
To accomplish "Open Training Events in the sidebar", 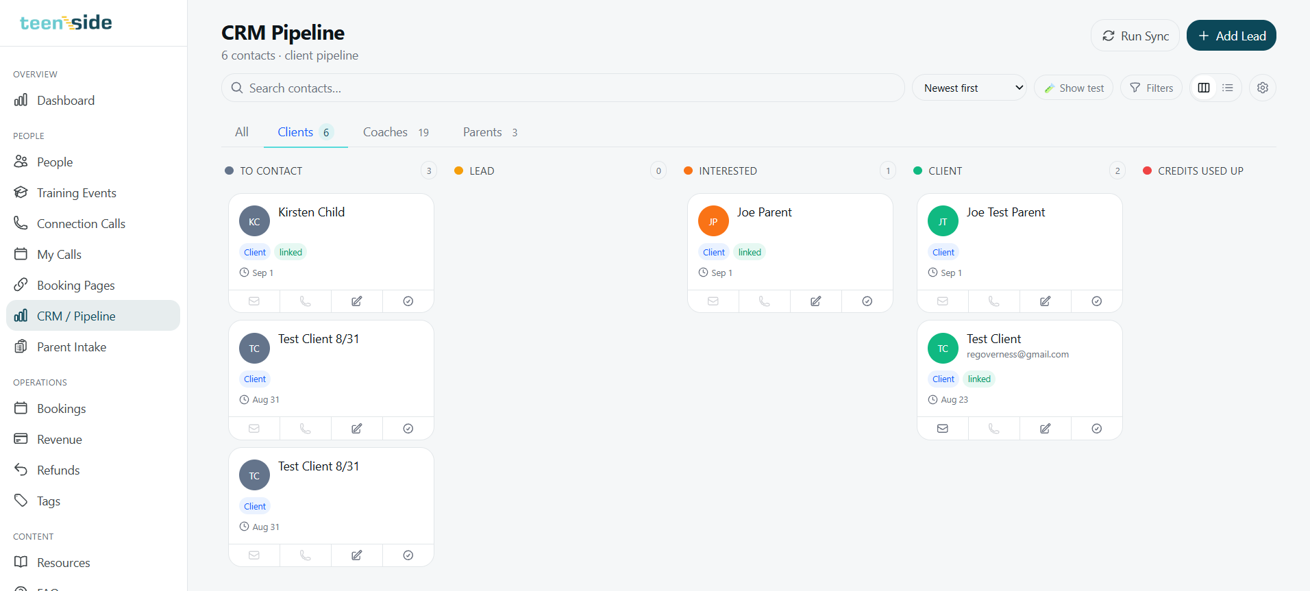I will tap(93, 193).
